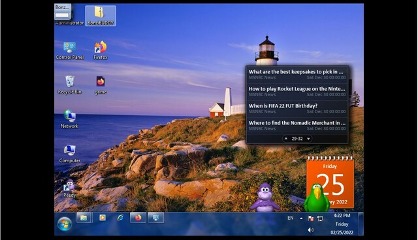The image size is (418, 240).
Task: Open Windows Explorer from the taskbar
Action: (x=84, y=218)
